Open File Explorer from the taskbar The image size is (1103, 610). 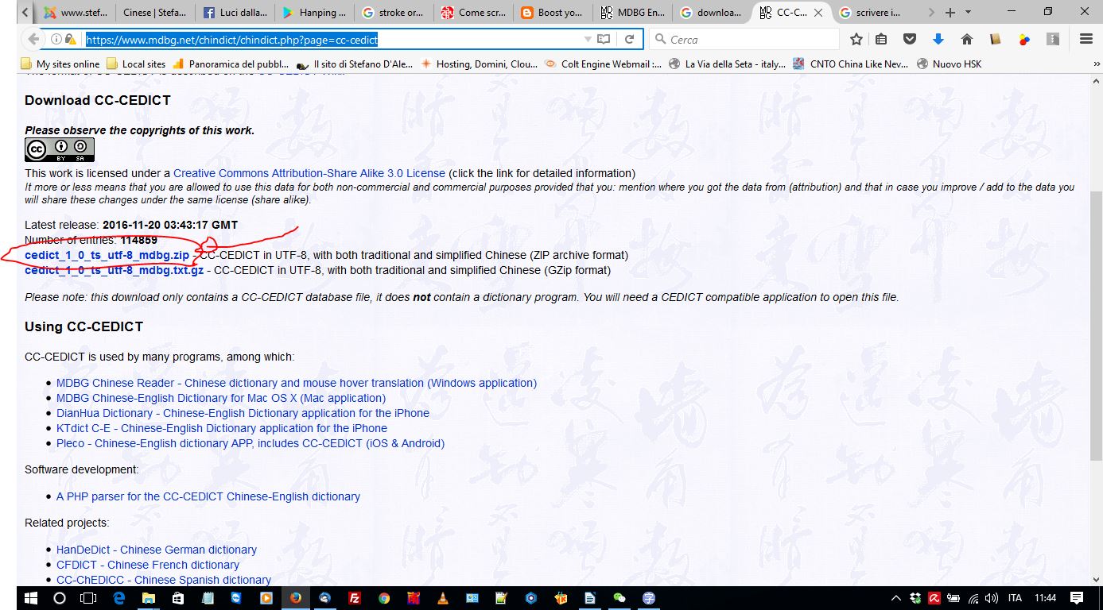pyautogui.click(x=148, y=598)
